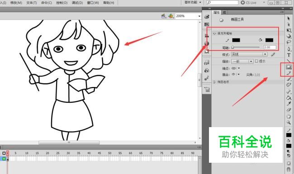Open the Color panel icon in dock
Viewport: 294px width, 174px height.
(207, 17)
